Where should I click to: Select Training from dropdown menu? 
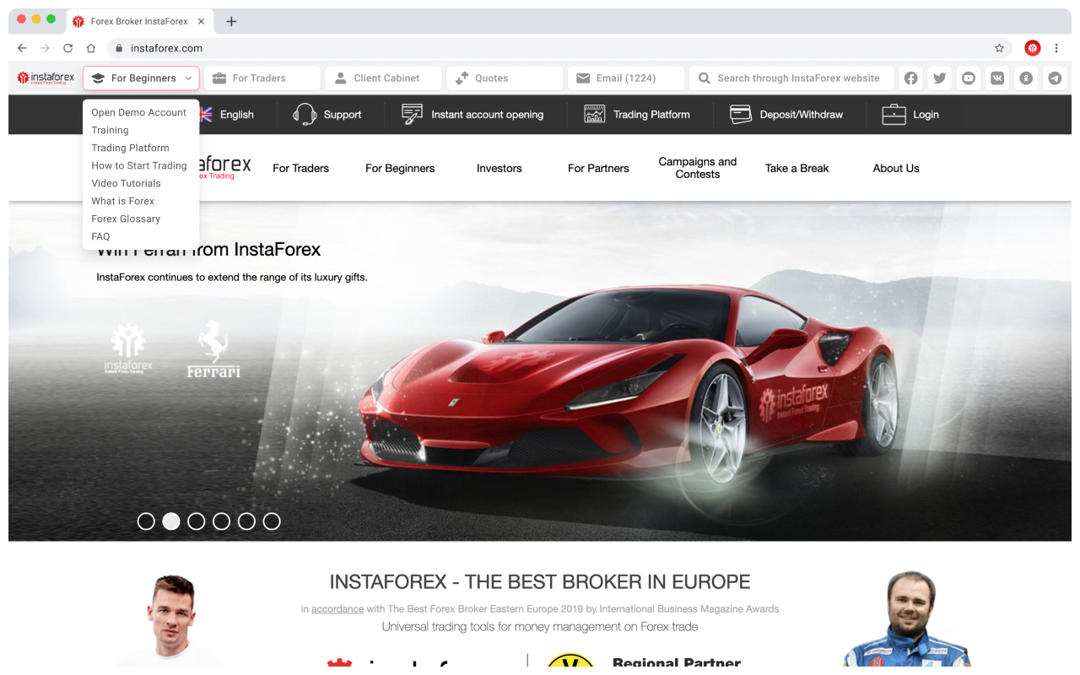111,130
